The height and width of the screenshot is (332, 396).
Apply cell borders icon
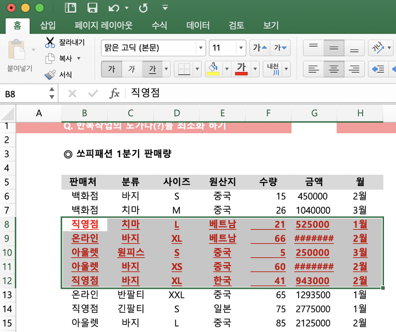[x=184, y=69]
